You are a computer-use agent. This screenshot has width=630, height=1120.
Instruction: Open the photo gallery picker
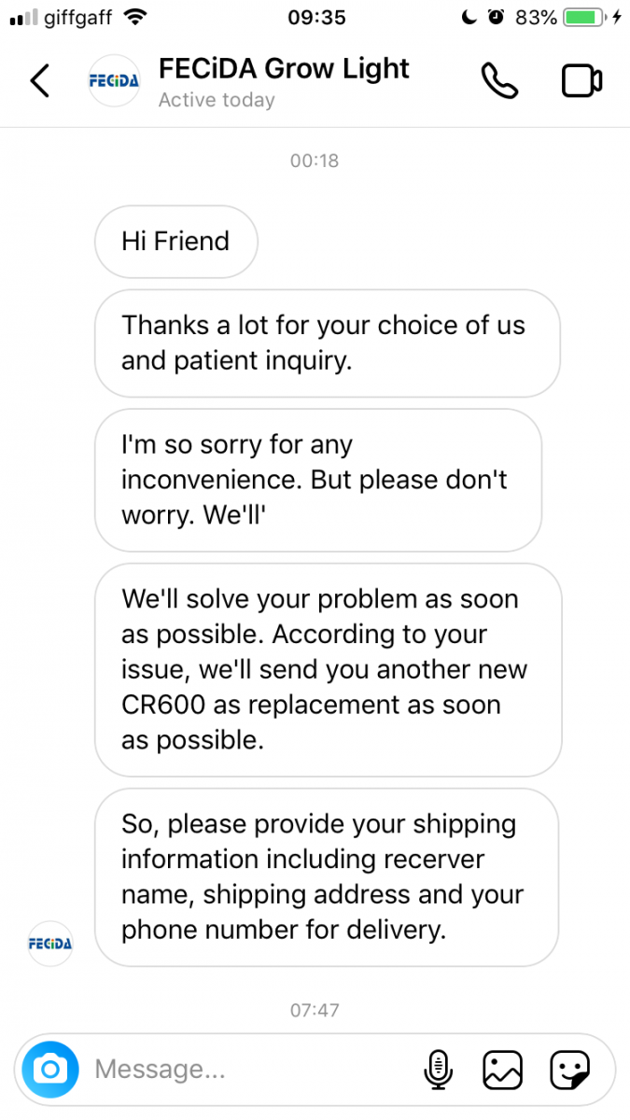pos(502,1069)
